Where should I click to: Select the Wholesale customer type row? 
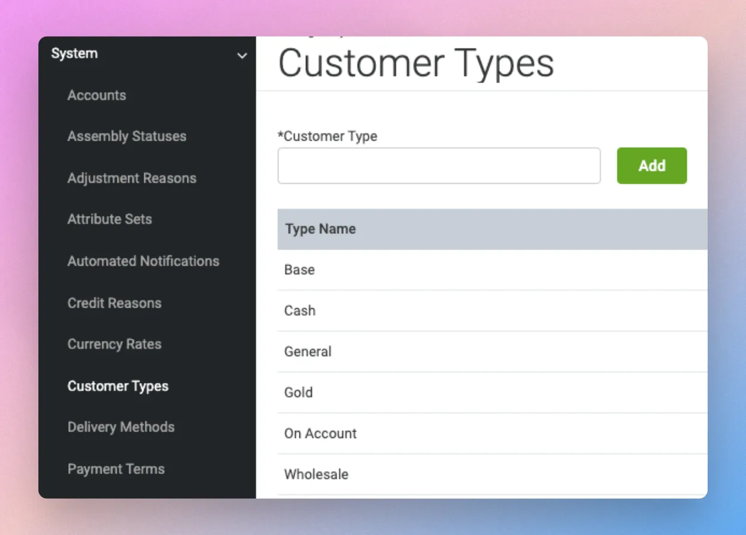(x=492, y=475)
